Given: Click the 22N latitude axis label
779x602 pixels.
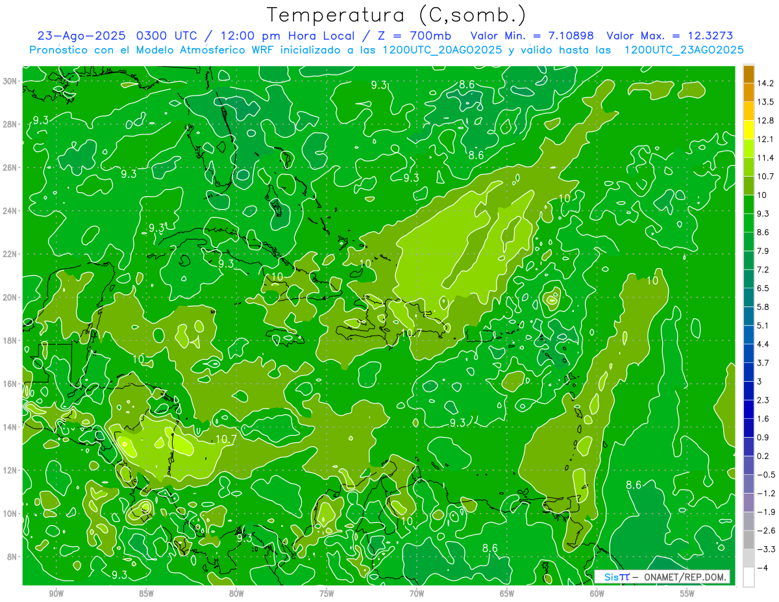Looking at the screenshot, I should pos(10,253).
